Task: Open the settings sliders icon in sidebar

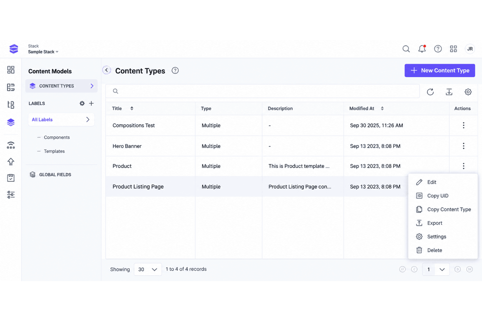Action: point(11,194)
